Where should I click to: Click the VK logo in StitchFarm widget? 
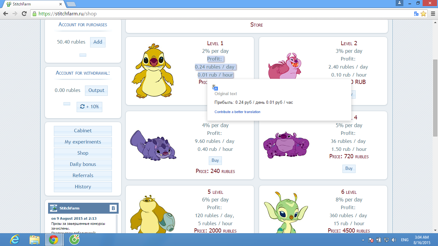click(113, 208)
